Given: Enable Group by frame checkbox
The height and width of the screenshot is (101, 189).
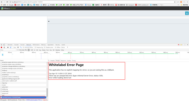Looking at the screenshot, I should tap(23, 47).
